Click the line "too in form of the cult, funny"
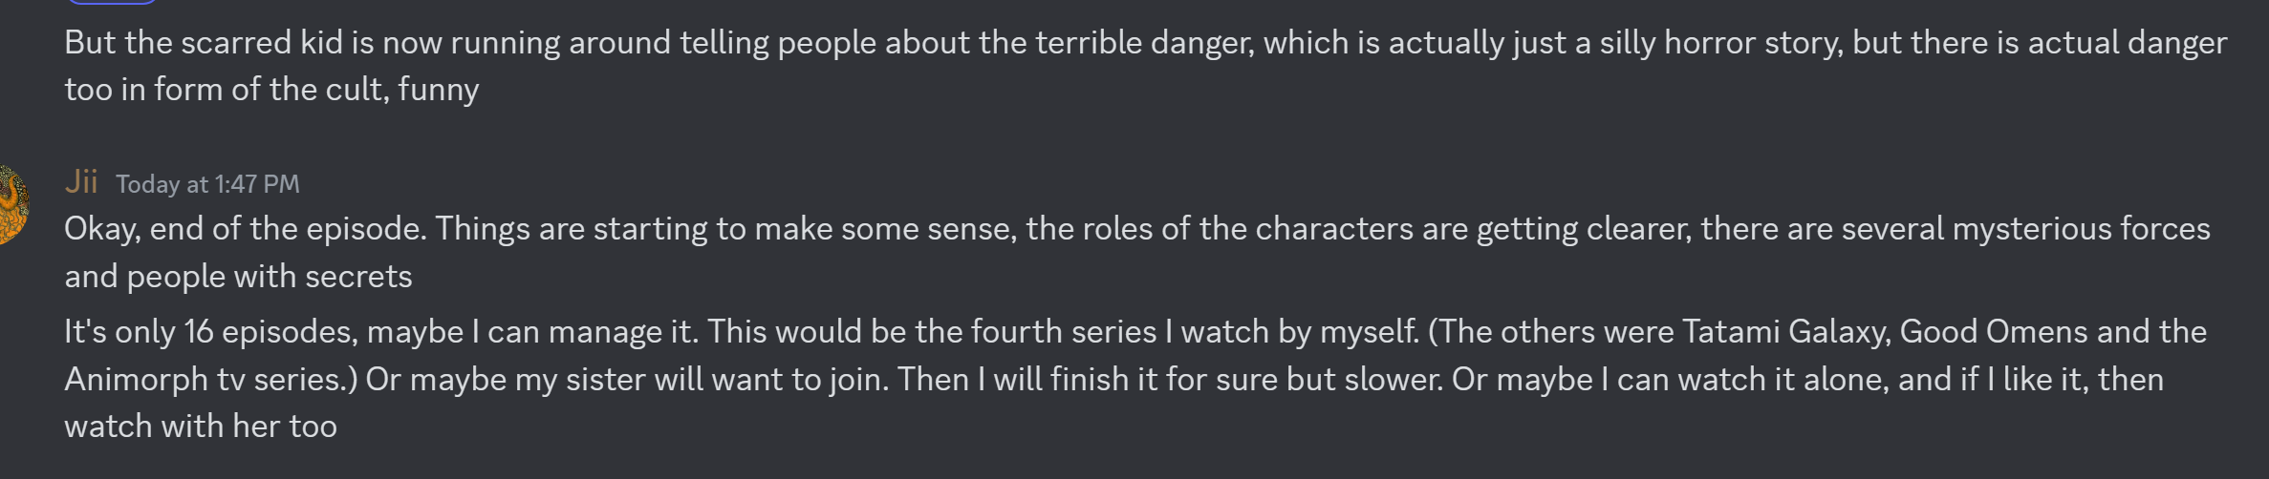Viewport: 2269px width, 479px height. (271, 90)
